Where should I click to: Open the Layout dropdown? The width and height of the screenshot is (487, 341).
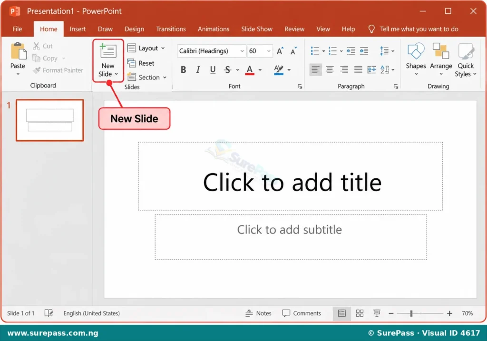146,48
